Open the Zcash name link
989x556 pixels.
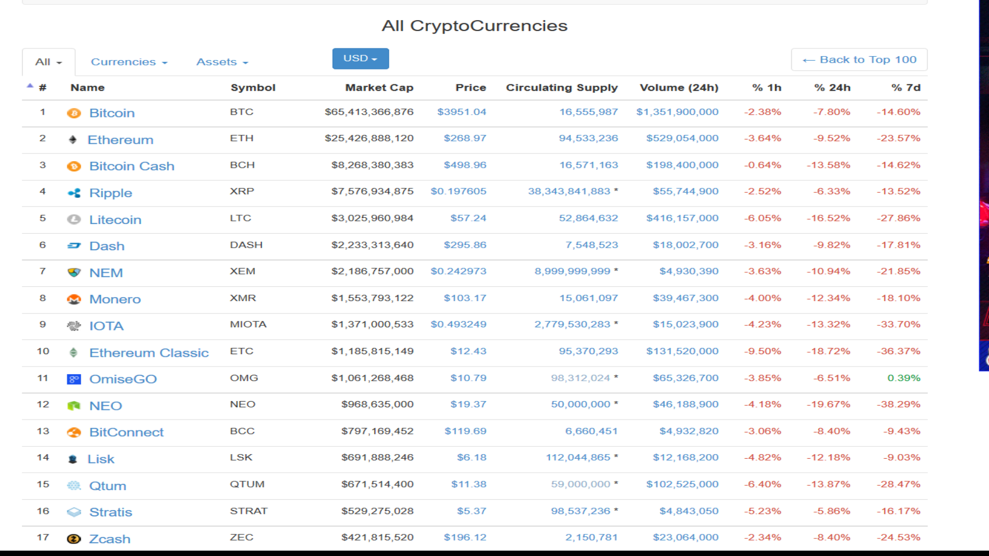[x=110, y=539]
